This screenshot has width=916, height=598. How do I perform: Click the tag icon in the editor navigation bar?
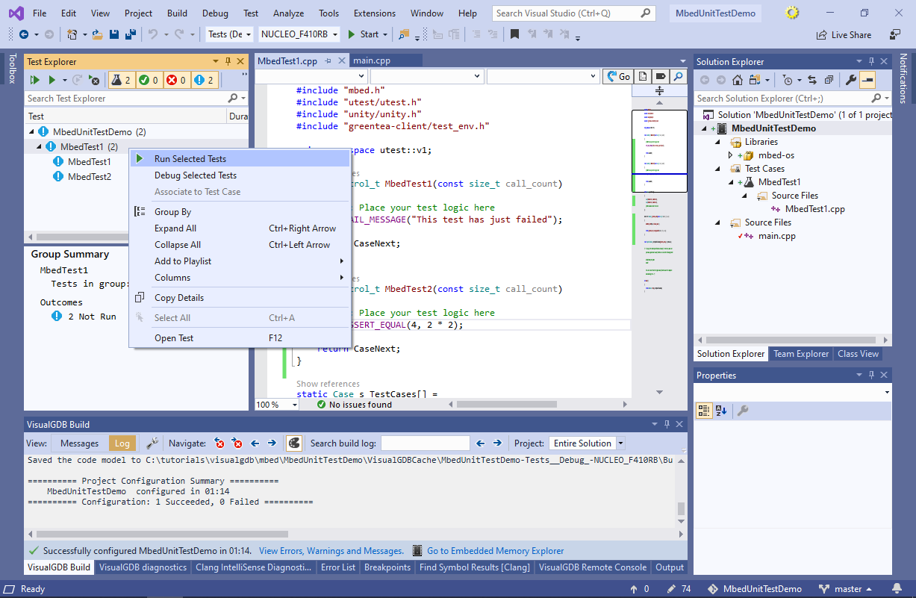coord(661,76)
